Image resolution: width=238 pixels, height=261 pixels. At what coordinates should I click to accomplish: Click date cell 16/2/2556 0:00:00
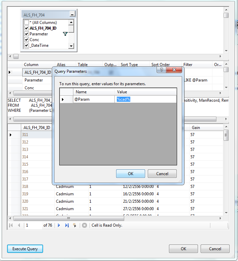point(138,194)
